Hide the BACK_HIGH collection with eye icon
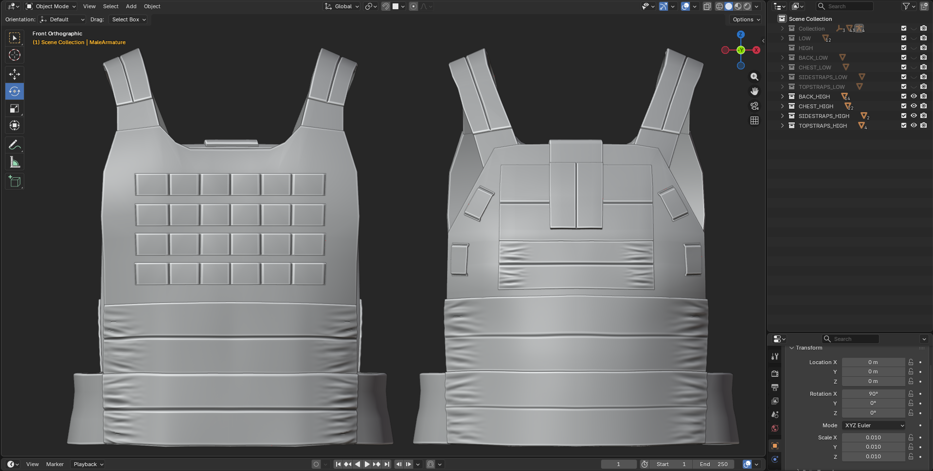The width and height of the screenshot is (933, 471). pyautogui.click(x=914, y=97)
